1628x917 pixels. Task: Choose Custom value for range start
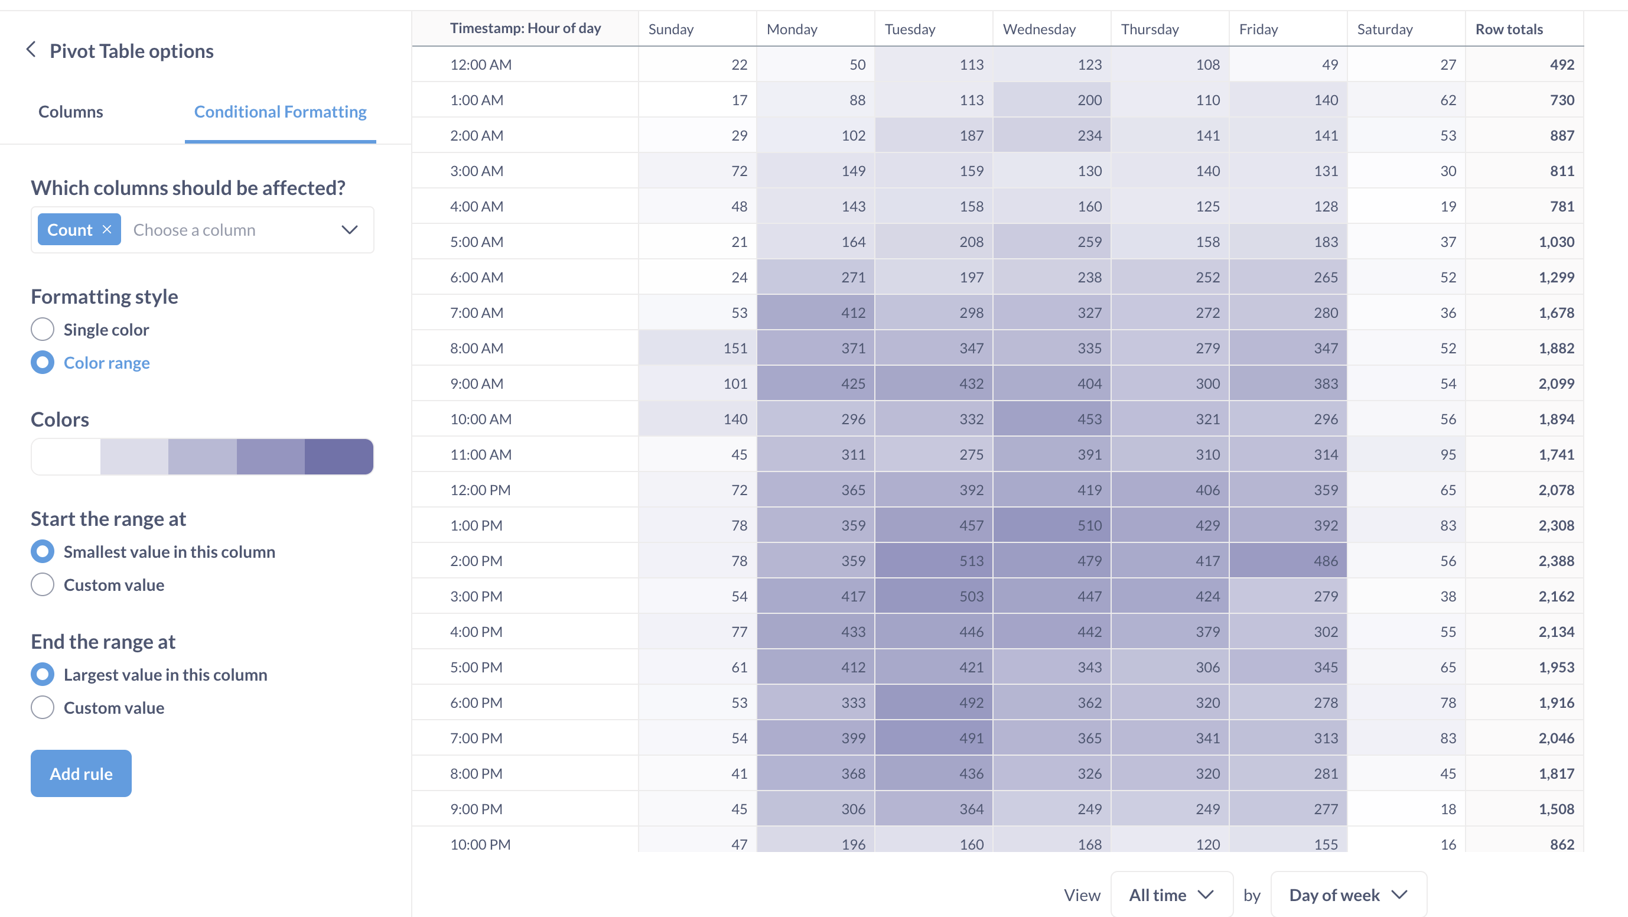pos(43,584)
